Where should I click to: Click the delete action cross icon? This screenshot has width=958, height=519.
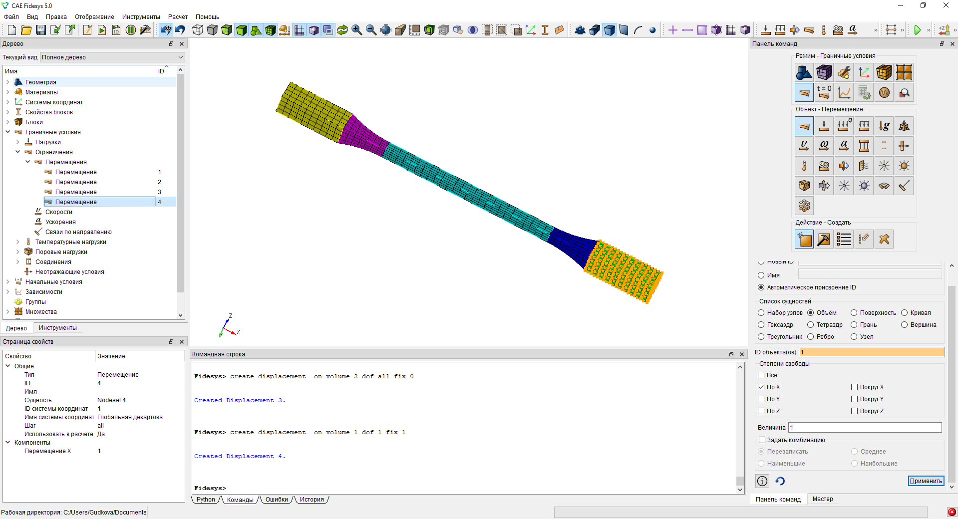pyautogui.click(x=884, y=239)
